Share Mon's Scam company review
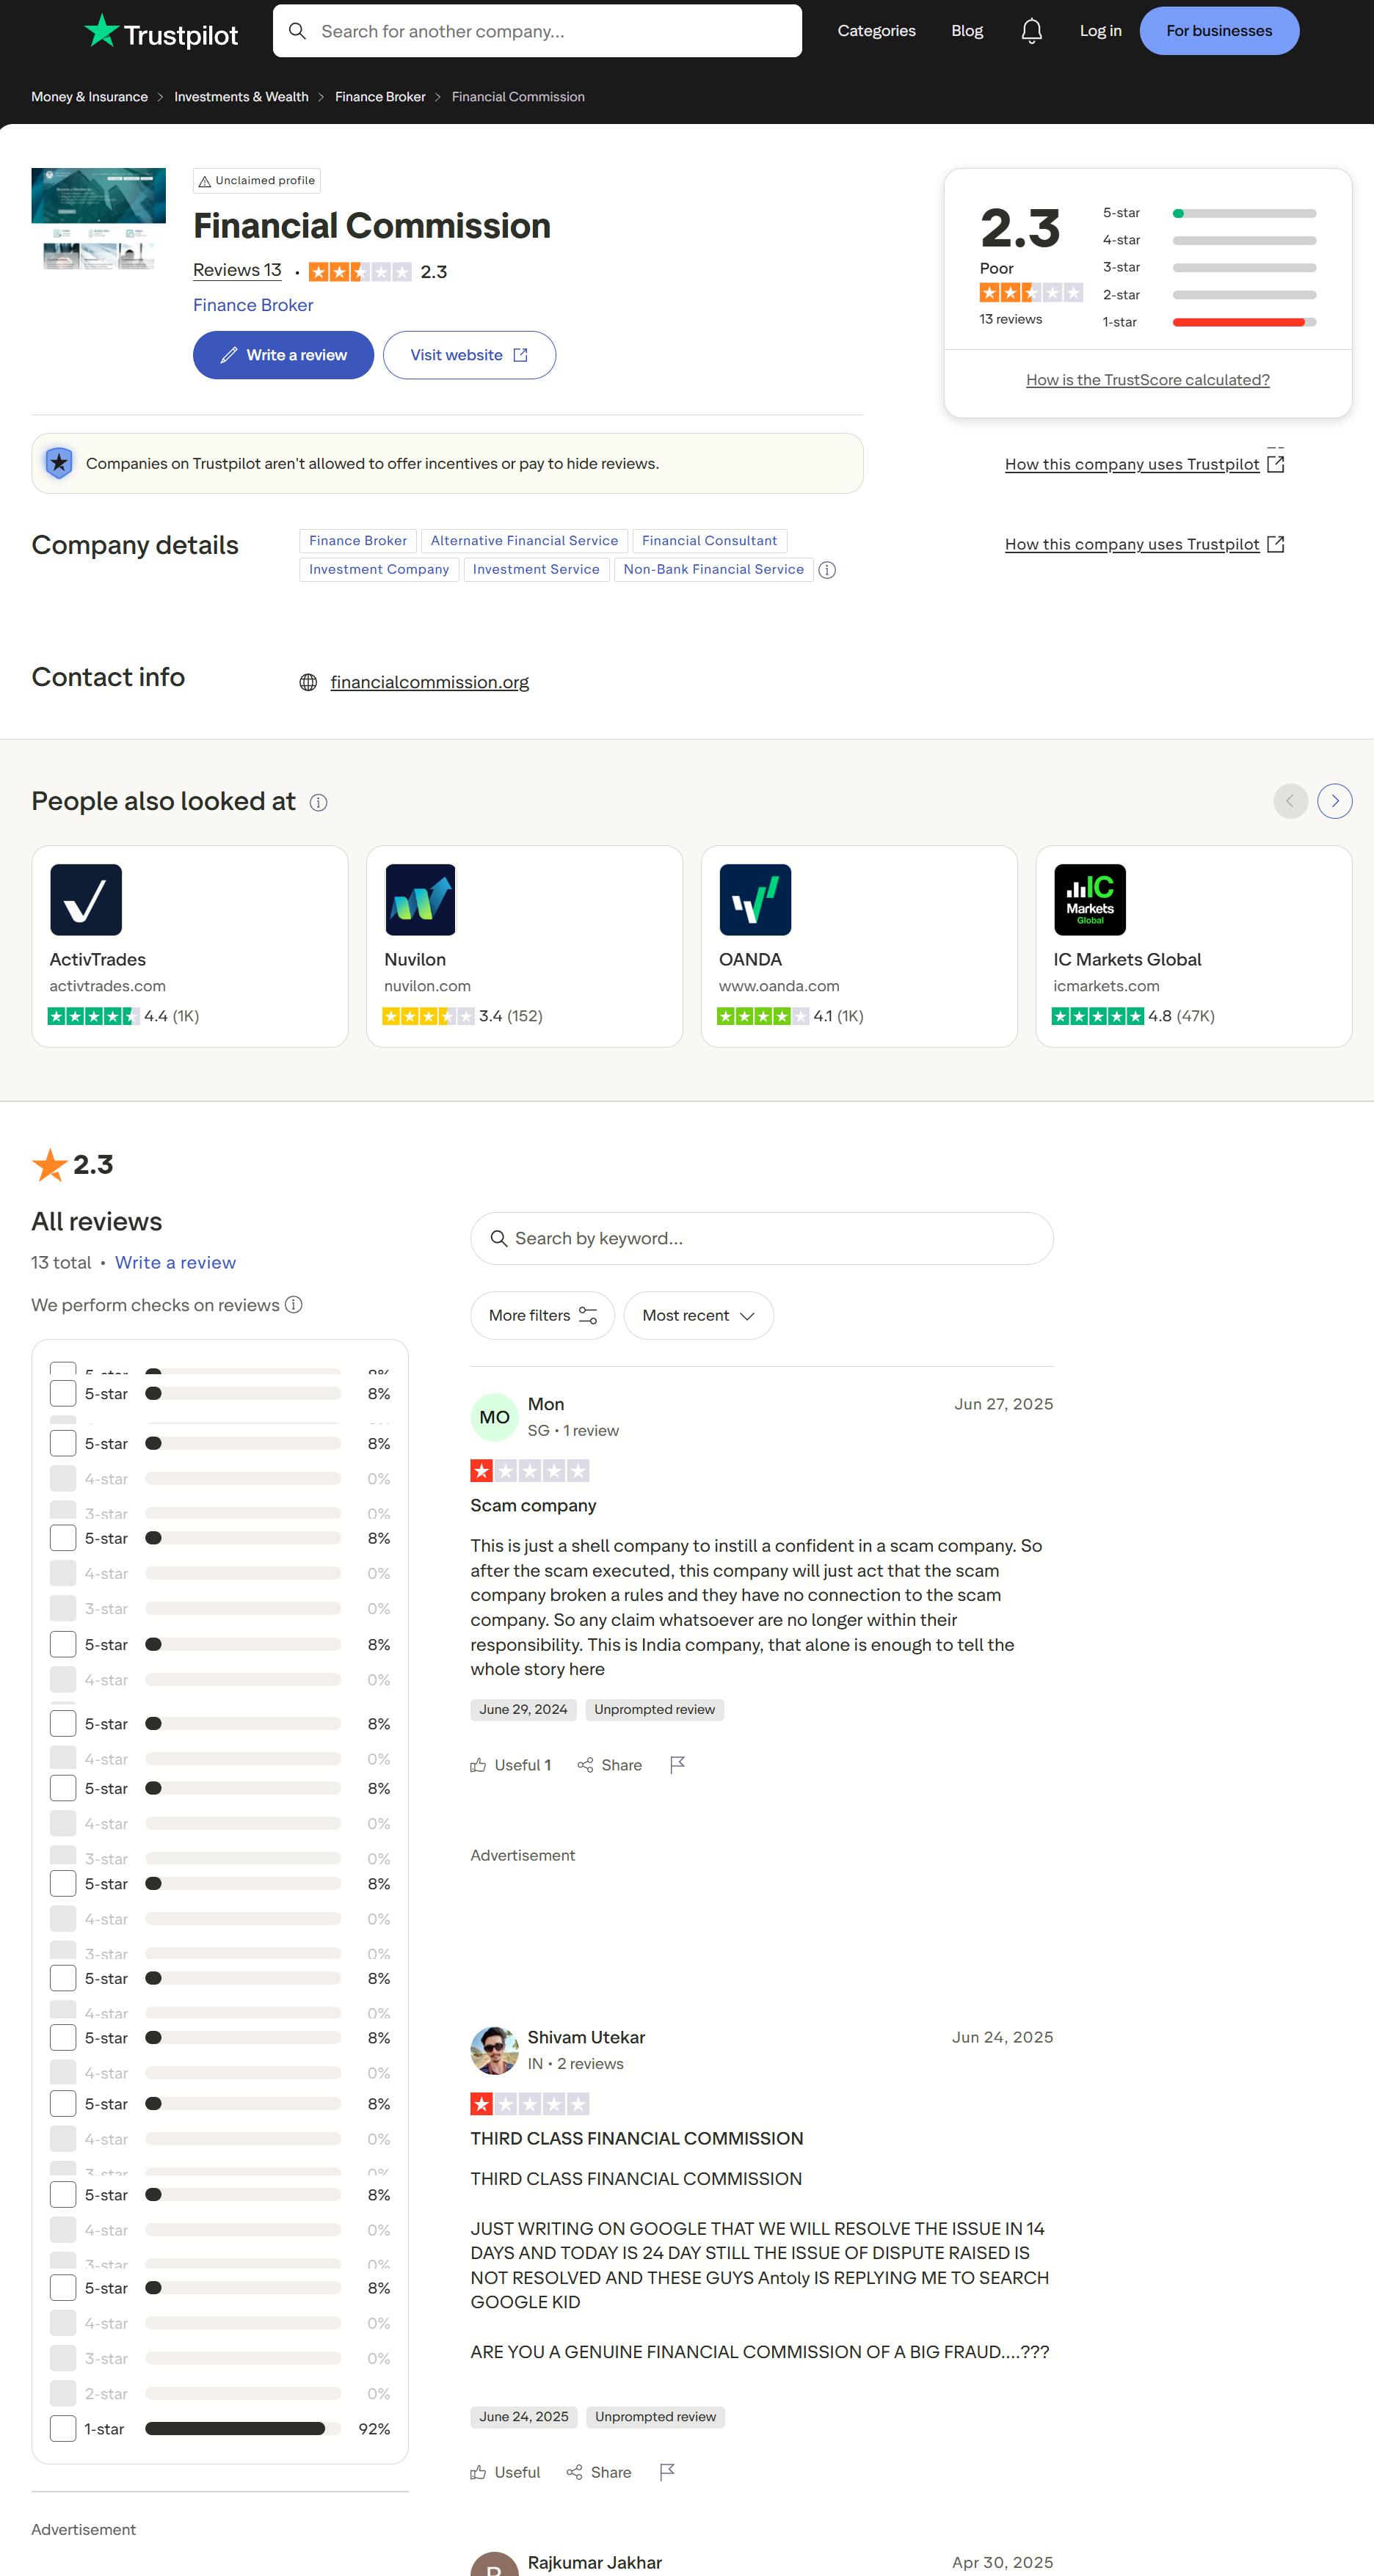This screenshot has height=2576, width=1374. tap(609, 1765)
